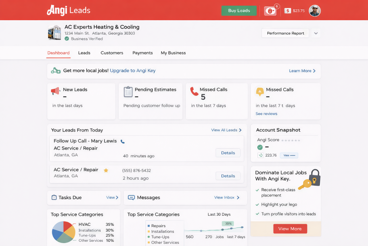Click the Last 30 Days label
Image resolution: width=368 pixels, height=246 pixels.
219,215
